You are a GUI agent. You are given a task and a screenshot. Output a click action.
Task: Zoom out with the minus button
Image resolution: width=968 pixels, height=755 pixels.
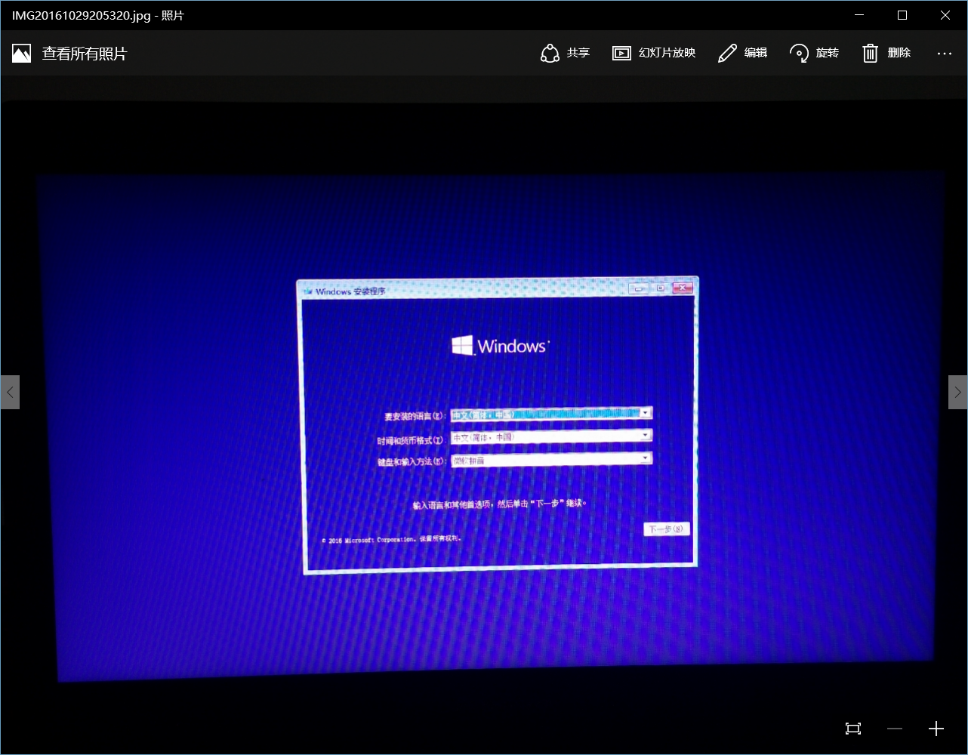pos(895,729)
